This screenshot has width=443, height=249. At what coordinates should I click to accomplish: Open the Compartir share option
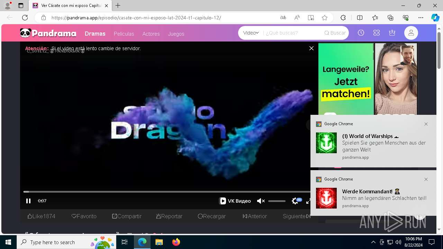pos(127,216)
